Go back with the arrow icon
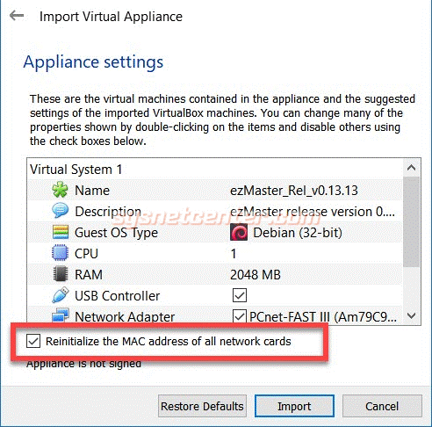The width and height of the screenshot is (432, 427). [17, 16]
